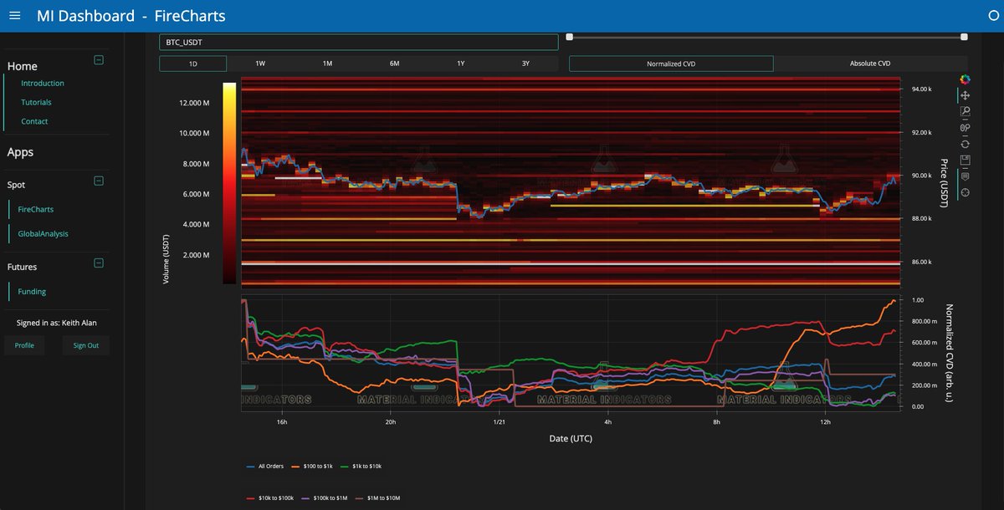Open the FireCharts app
This screenshot has height=510, width=1004.
point(35,209)
